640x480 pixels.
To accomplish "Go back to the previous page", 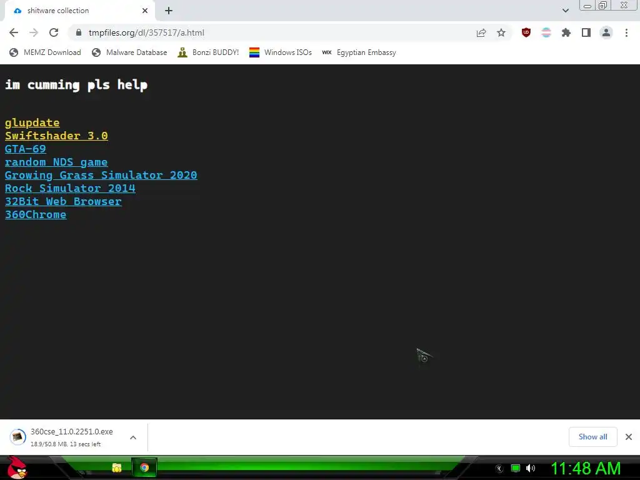I will [14, 32].
